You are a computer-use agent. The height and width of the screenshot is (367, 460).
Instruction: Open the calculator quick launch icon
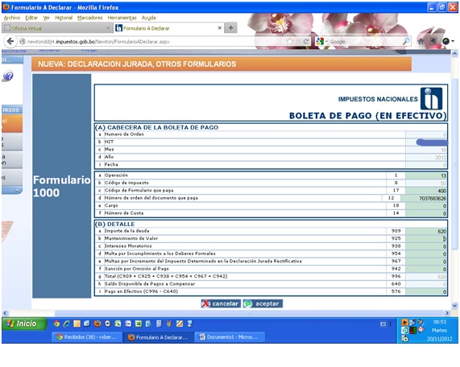coord(159,324)
